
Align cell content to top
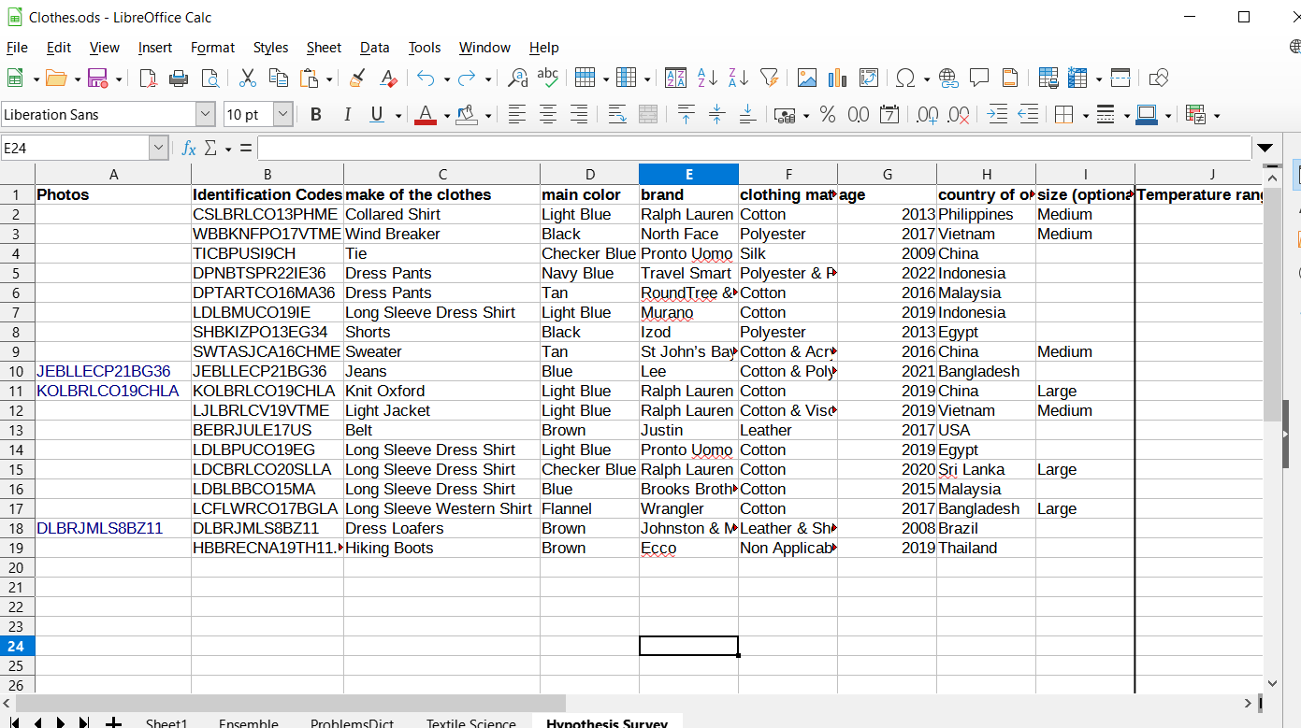point(686,114)
